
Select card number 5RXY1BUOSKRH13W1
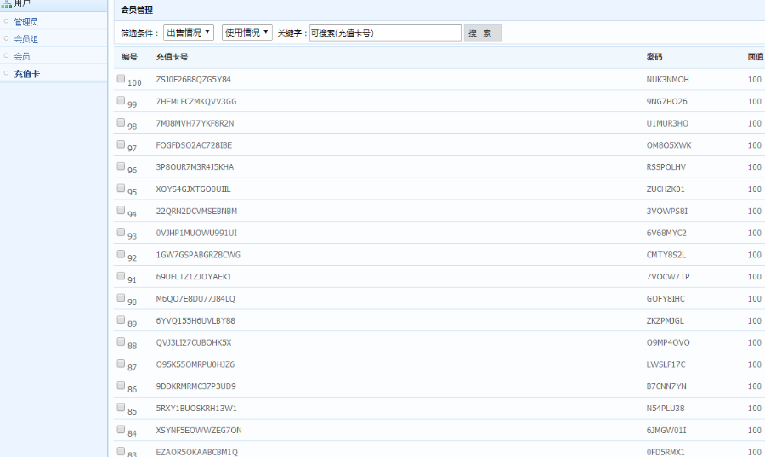point(196,409)
